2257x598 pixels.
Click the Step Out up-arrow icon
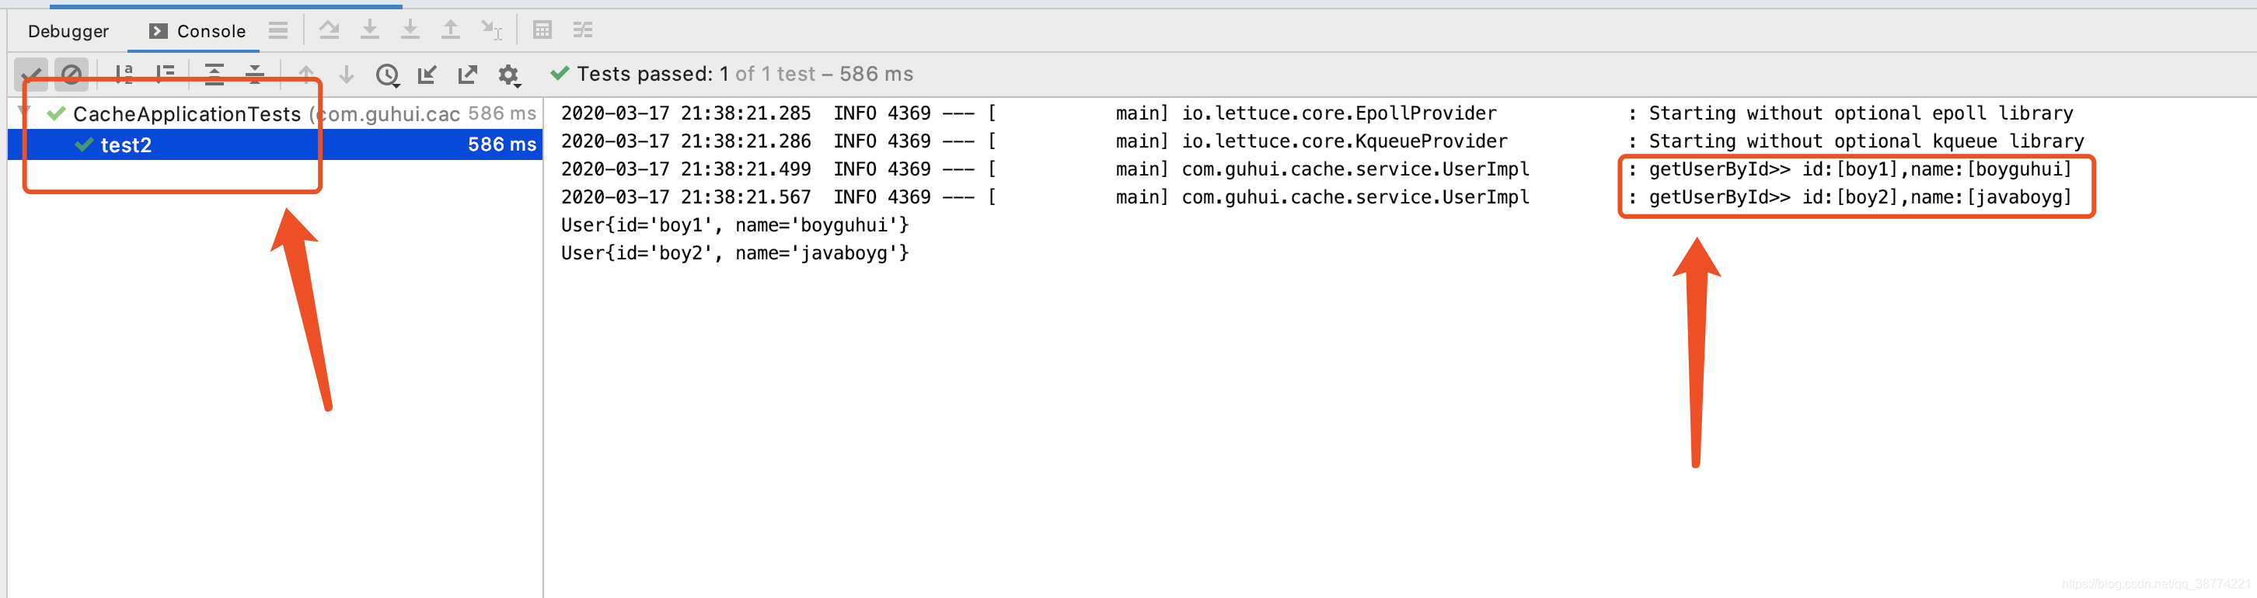pyautogui.click(x=450, y=30)
